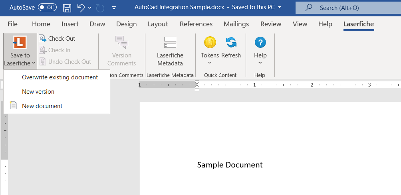Expand the file name saved-location dropdown

[279, 8]
